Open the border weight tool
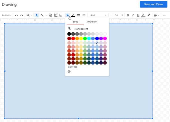The width and height of the screenshot is (170, 122). [78, 15]
